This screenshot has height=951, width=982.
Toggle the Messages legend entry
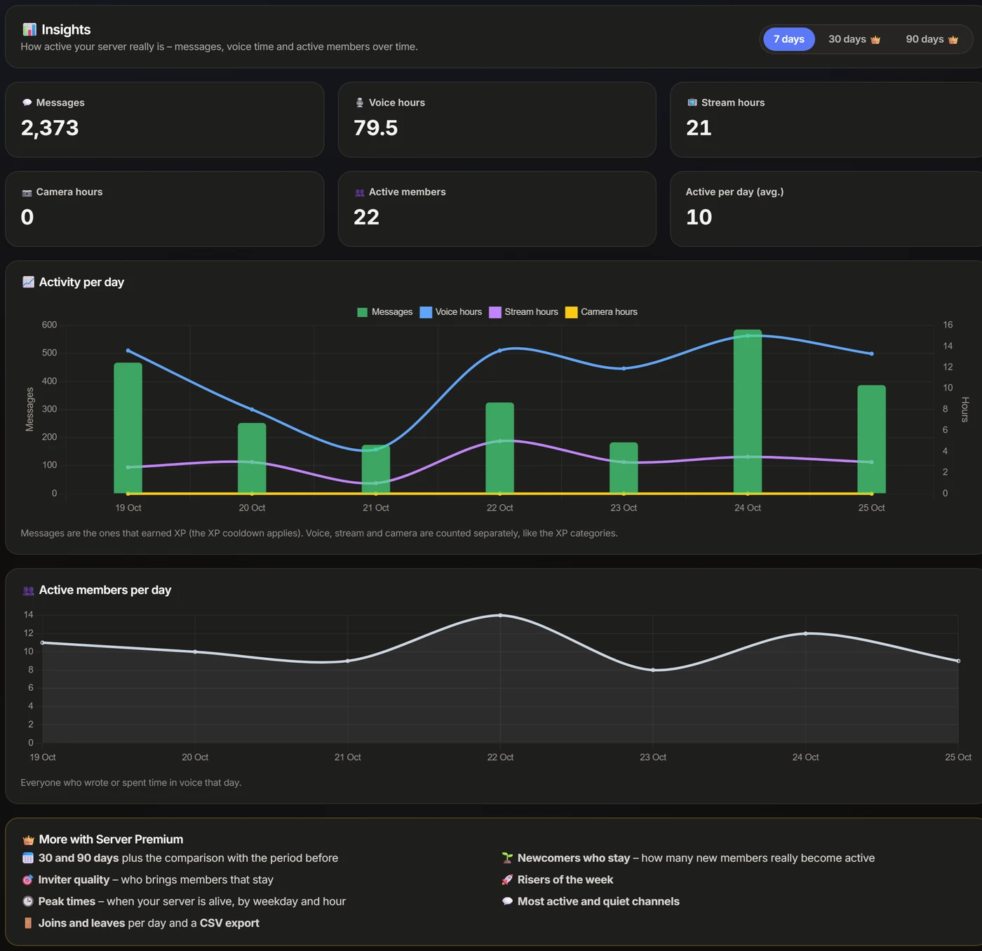(385, 312)
